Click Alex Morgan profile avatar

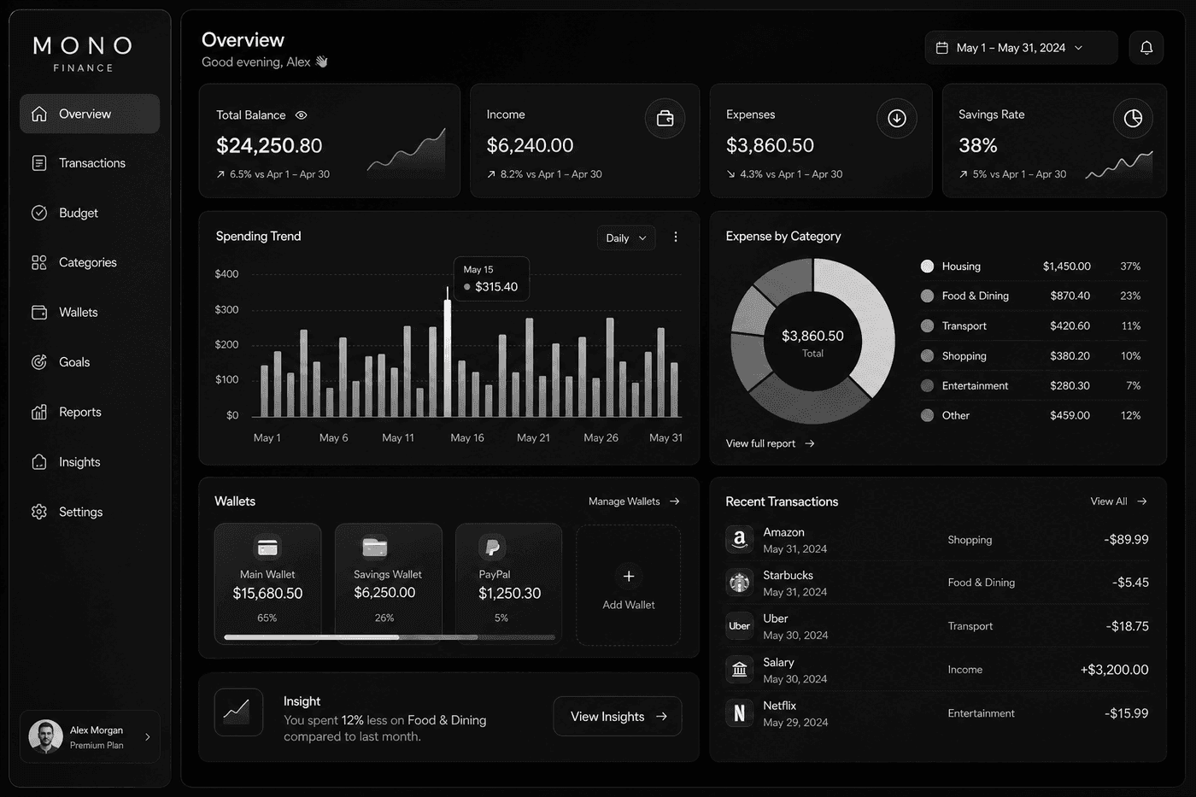[x=45, y=736]
